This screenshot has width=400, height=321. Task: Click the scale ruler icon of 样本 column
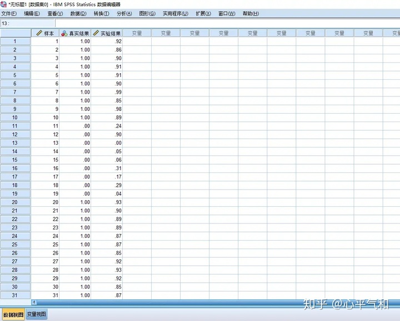point(39,33)
